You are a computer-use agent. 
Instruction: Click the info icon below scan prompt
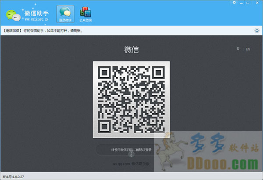click(131, 155)
